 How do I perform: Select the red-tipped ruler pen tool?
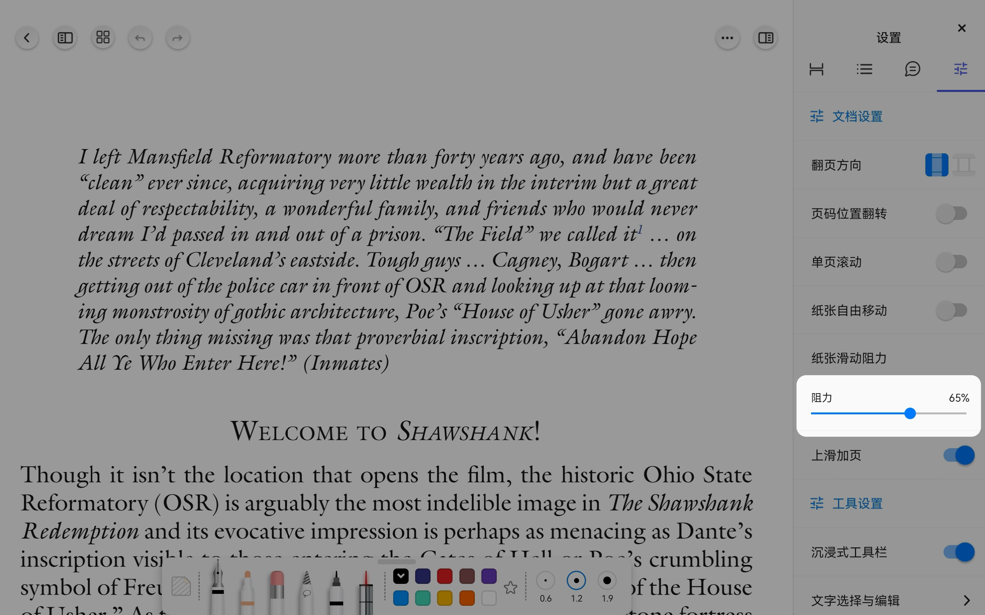click(x=366, y=592)
